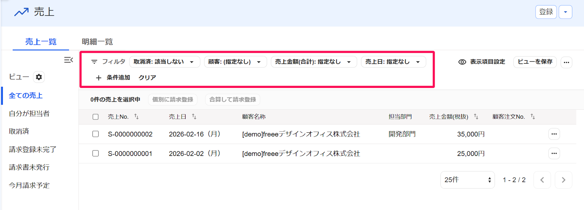This screenshot has height=210, width=584.
Task: Click ビューを保存 button
Action: (x=535, y=62)
